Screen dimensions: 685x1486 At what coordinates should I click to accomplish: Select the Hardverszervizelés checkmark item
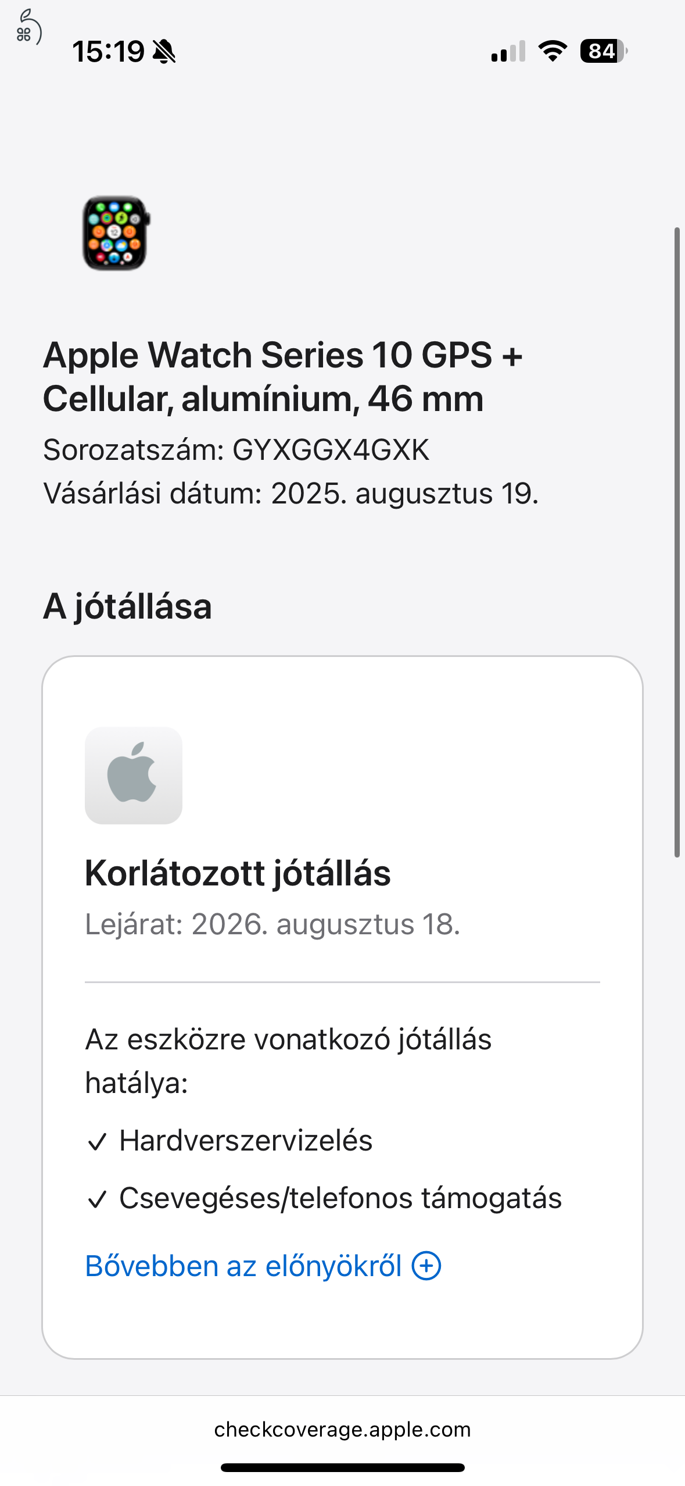pyautogui.click(x=229, y=1140)
